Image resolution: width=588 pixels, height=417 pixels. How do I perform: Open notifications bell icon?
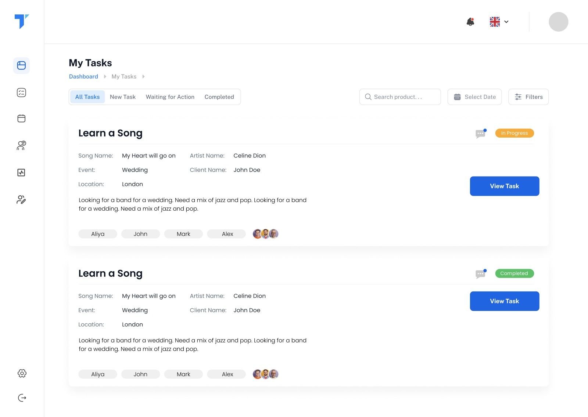coord(470,22)
